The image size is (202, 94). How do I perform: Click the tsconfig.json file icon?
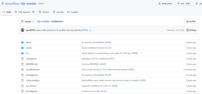[x=22, y=91]
